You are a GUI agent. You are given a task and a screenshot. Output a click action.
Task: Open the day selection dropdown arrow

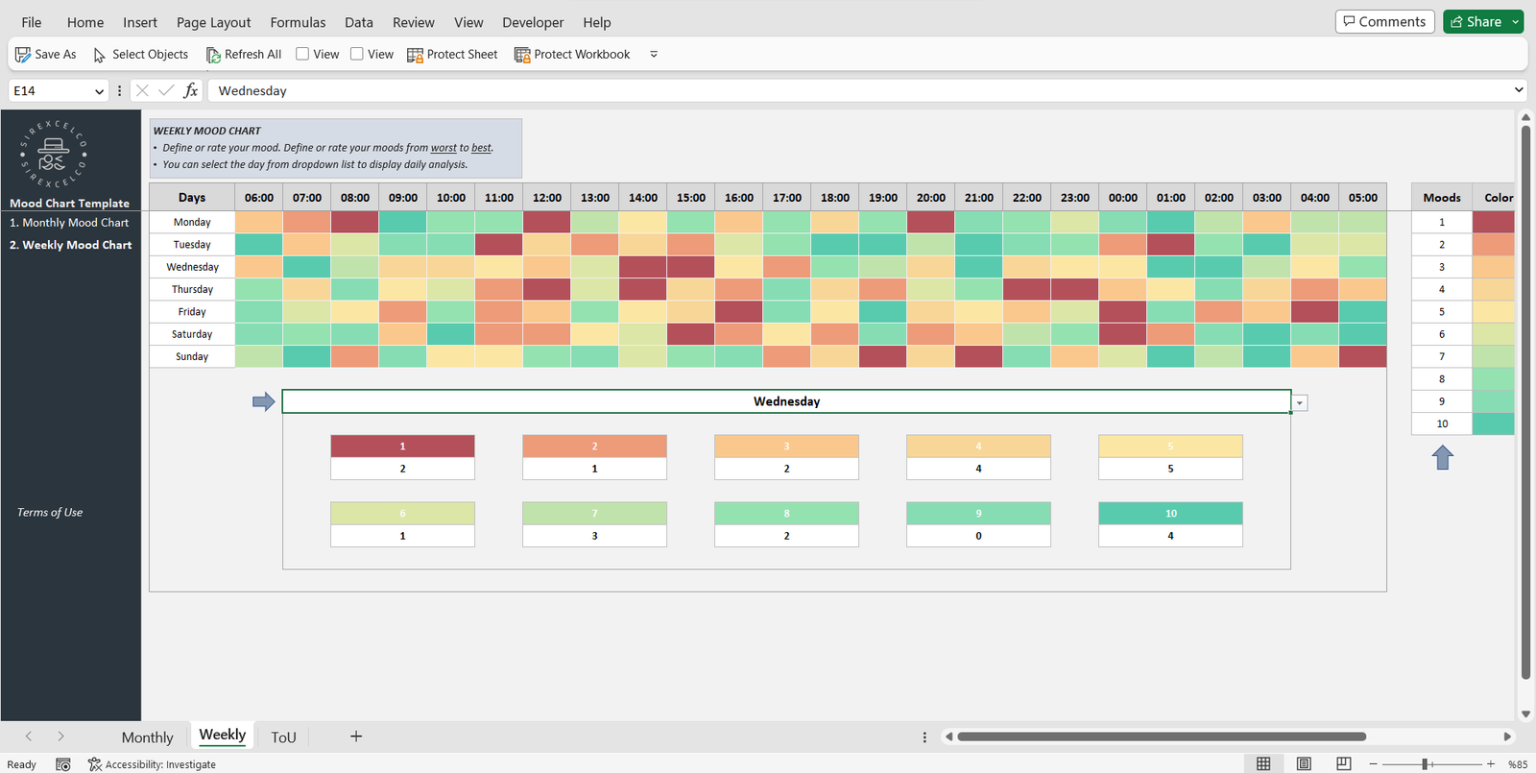tap(1300, 403)
